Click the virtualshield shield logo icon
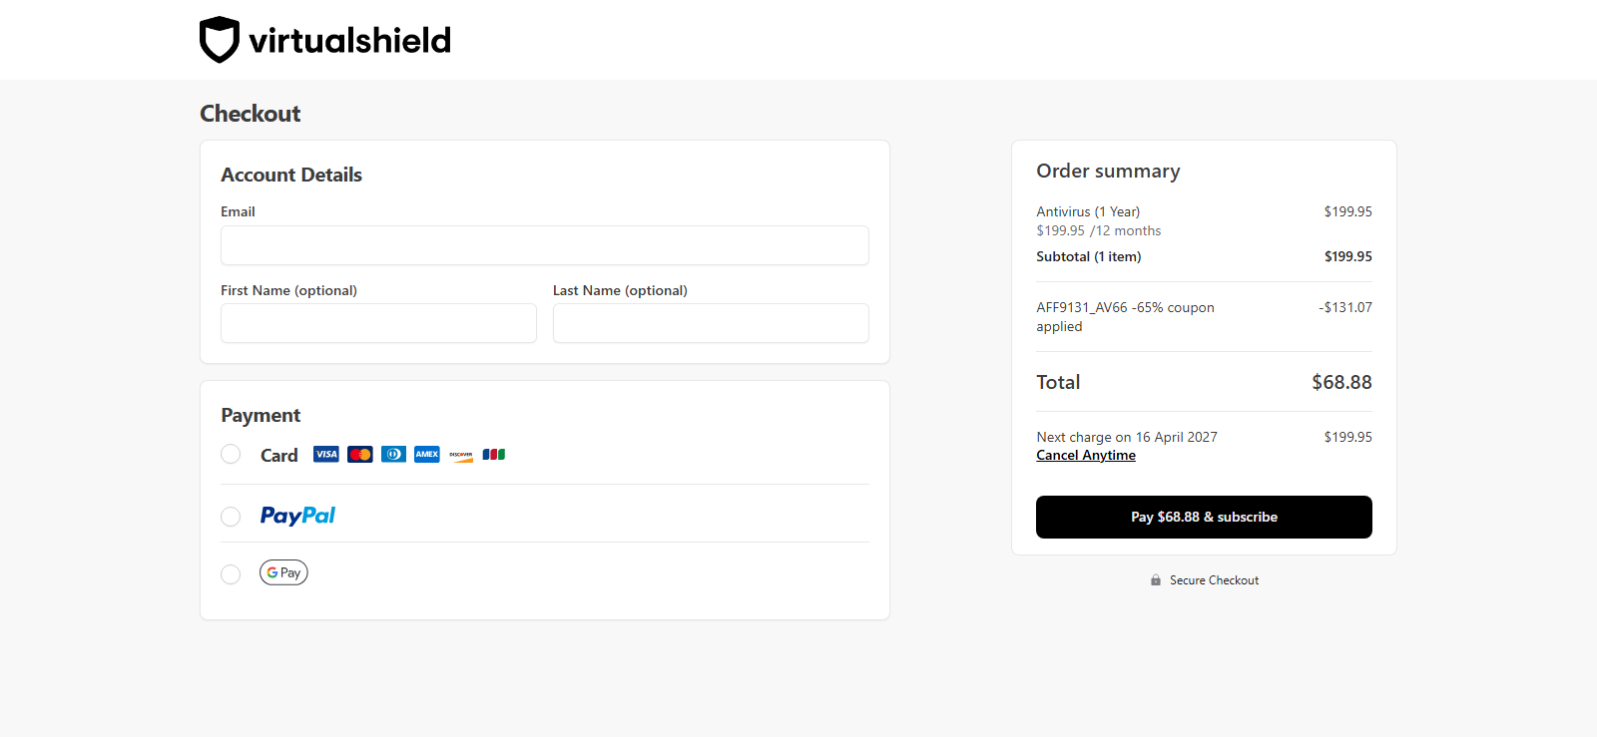 [220, 40]
